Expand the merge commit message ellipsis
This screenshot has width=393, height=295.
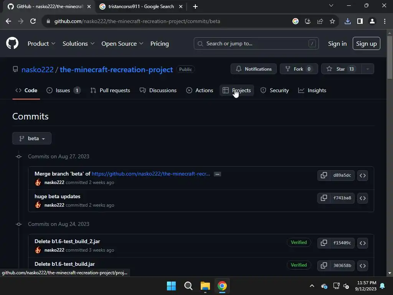click(217, 174)
